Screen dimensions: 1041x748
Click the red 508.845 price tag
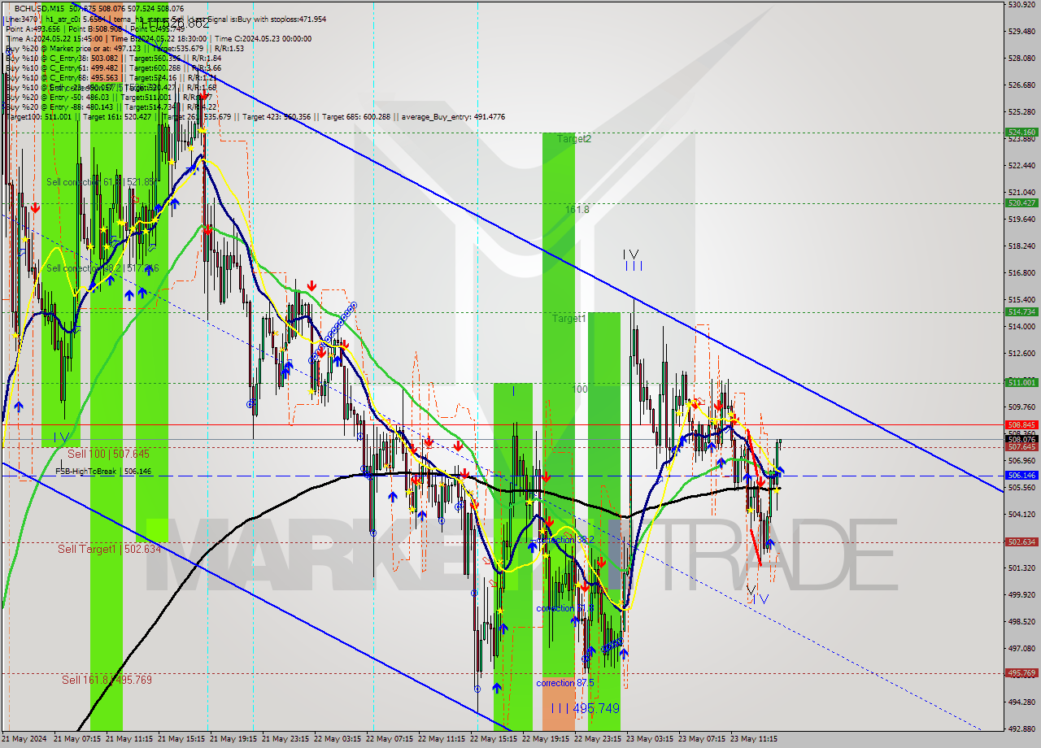coord(1021,424)
